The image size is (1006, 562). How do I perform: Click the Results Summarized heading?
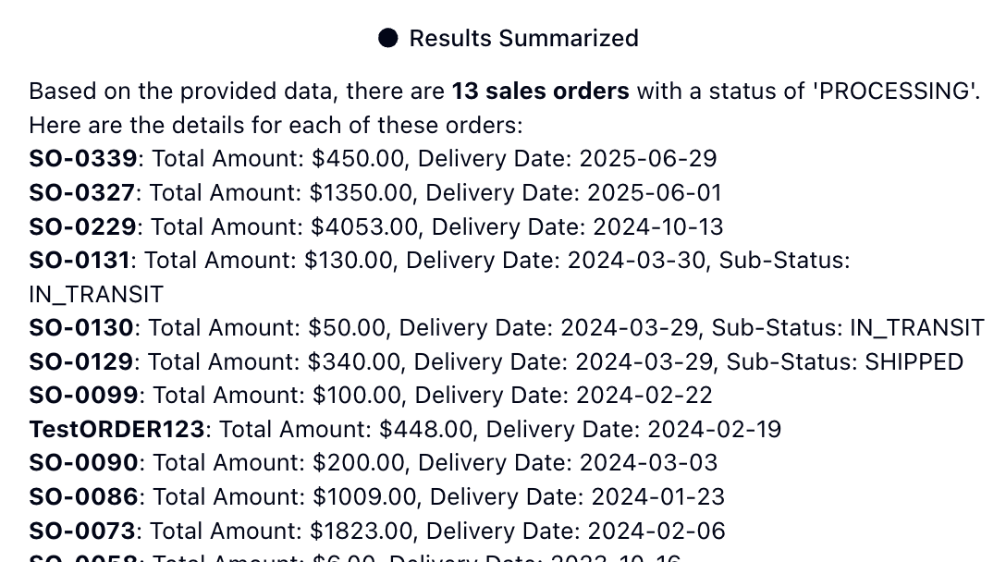pyautogui.click(x=523, y=39)
